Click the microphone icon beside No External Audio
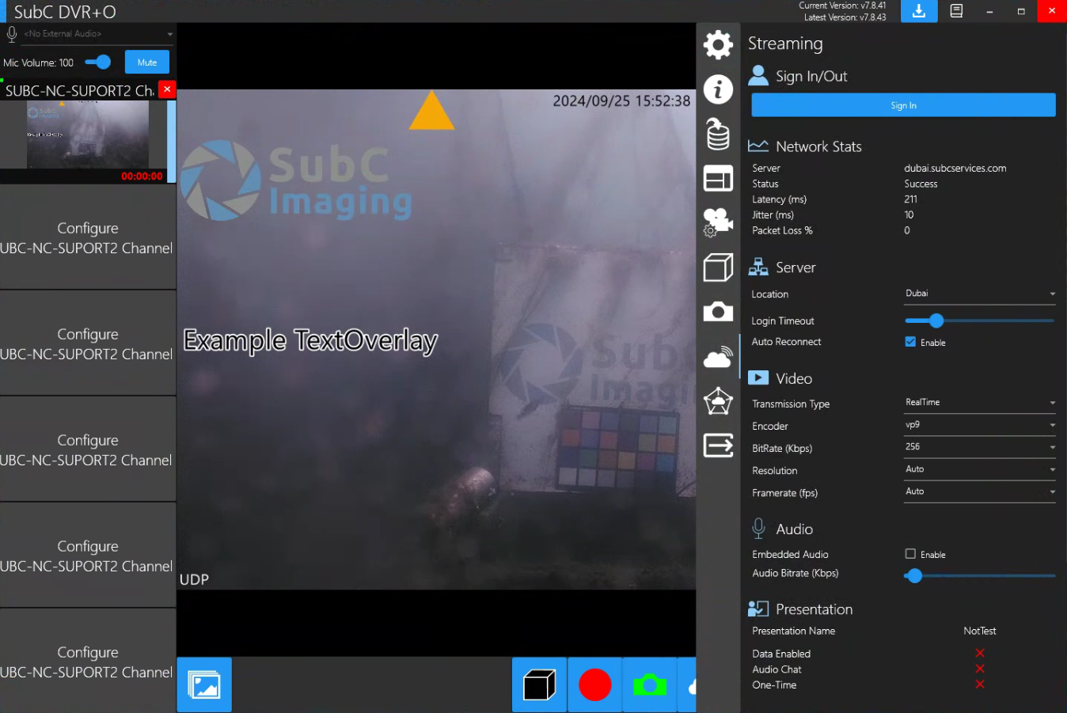This screenshot has width=1067, height=713. tap(12, 34)
